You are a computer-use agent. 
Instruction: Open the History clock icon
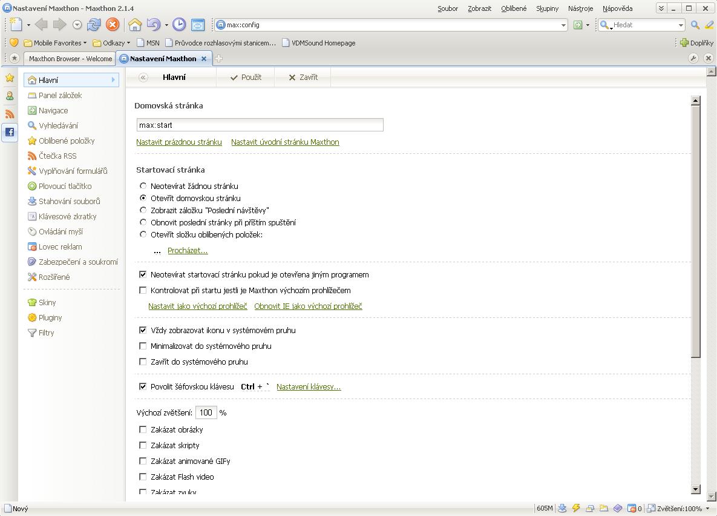point(178,25)
